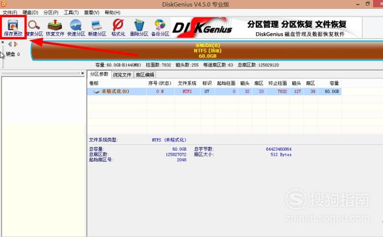Image resolution: width=383 pixels, height=237 pixels.
Task: Click the 总字节数 value 64423460864
Action: 279,149
